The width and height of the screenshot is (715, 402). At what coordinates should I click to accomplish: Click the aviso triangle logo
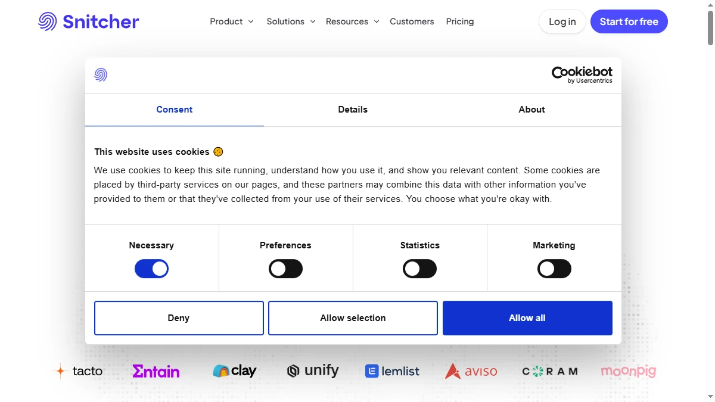click(x=452, y=370)
